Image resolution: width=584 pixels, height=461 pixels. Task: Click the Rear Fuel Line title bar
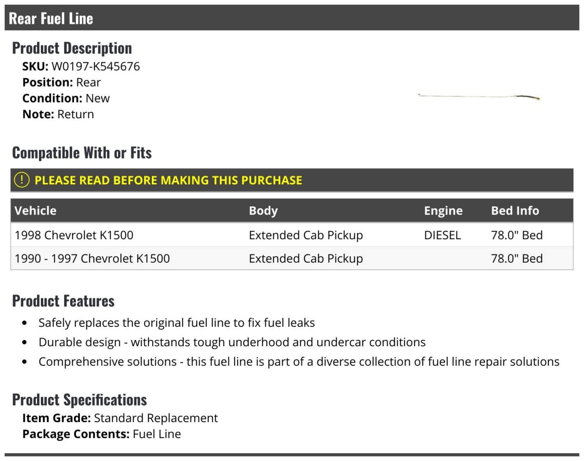292,18
